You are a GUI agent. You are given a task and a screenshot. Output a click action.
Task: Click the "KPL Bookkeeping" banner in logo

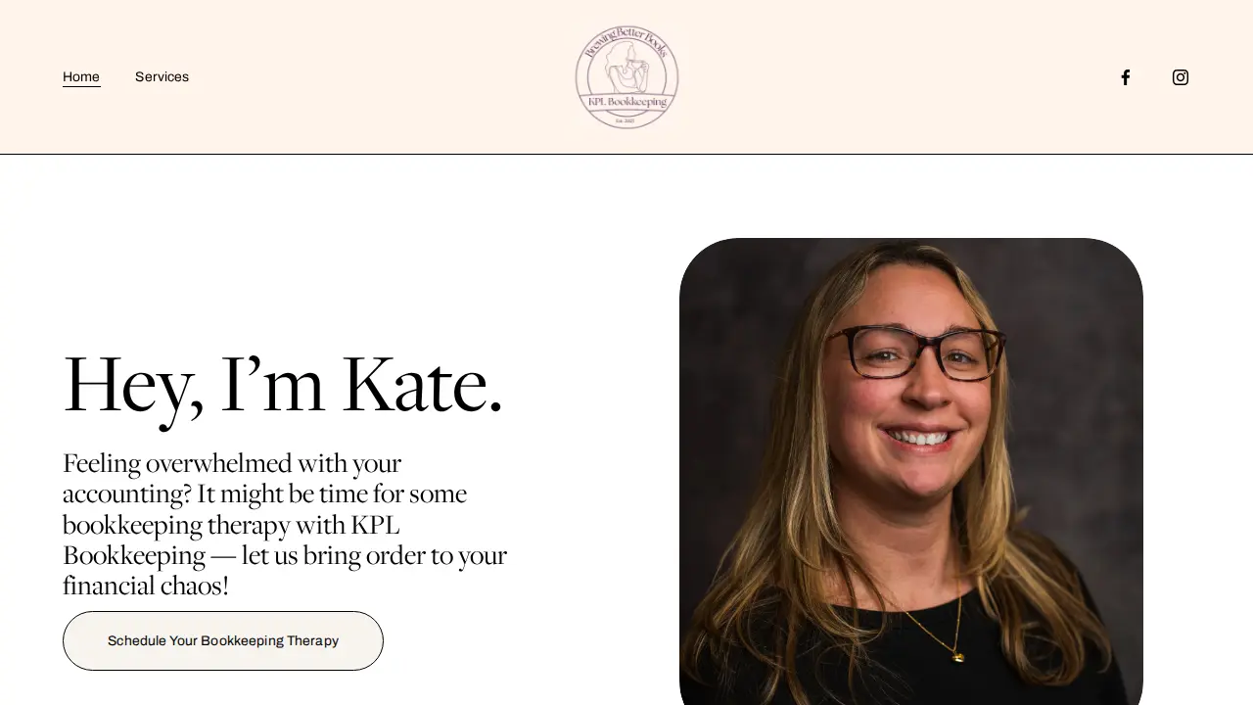(x=626, y=102)
